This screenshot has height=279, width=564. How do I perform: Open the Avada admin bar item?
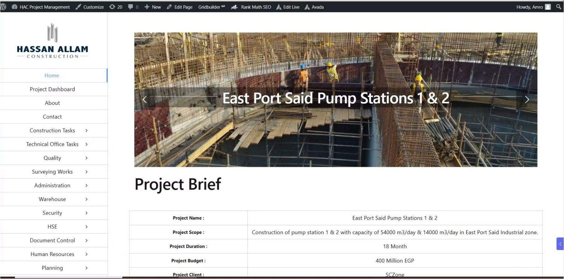(314, 7)
